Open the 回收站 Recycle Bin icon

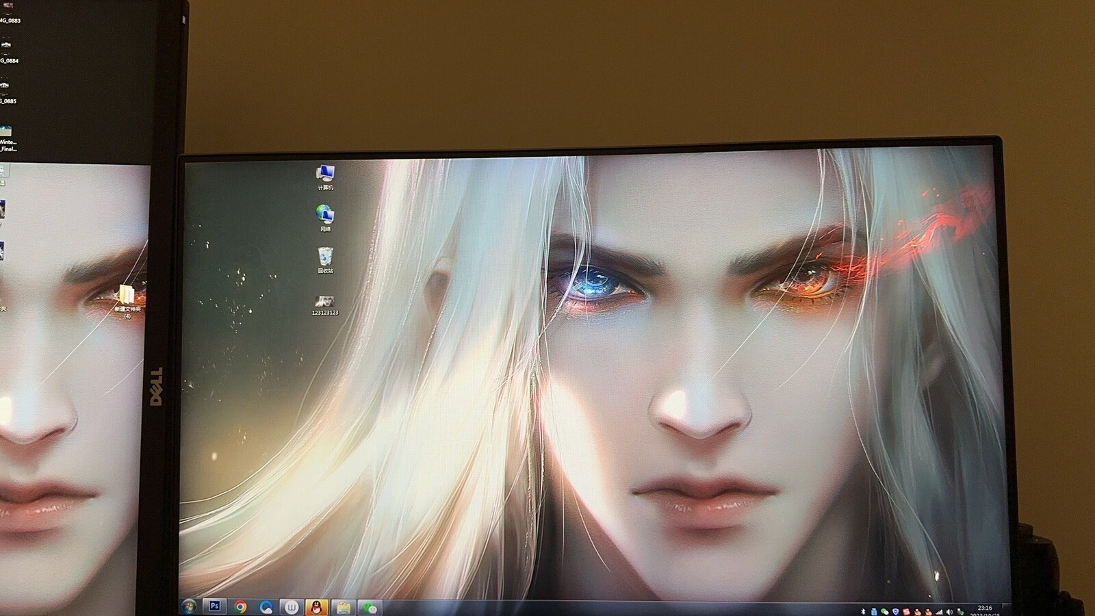click(x=325, y=261)
